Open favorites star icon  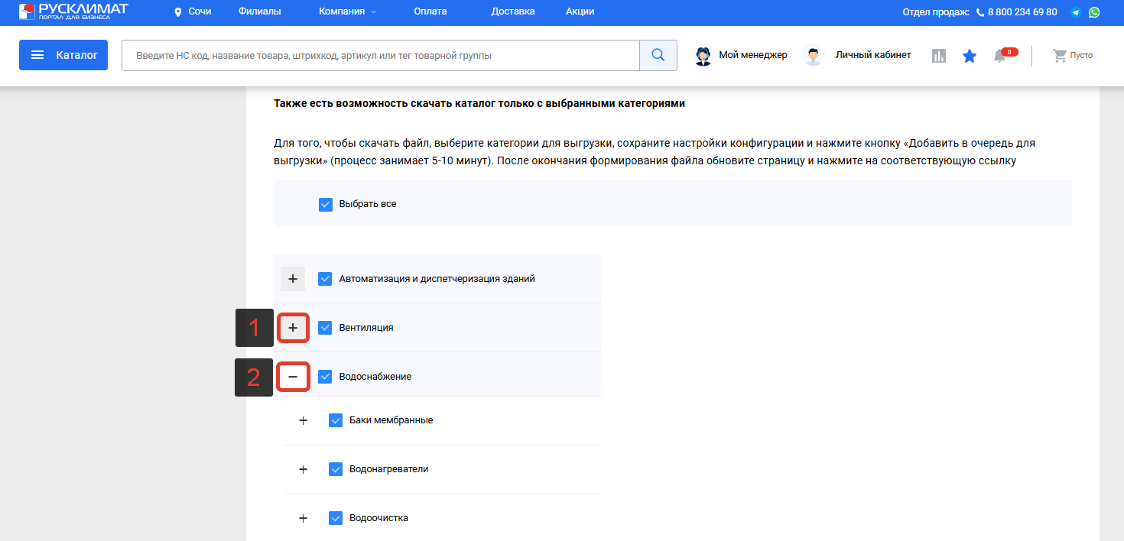click(970, 56)
